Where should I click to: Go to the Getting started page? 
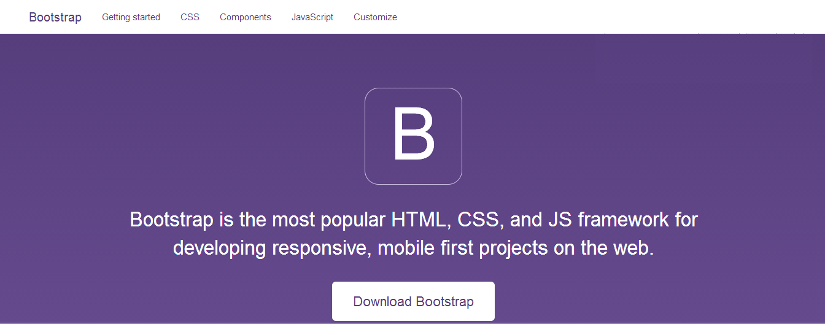click(131, 17)
